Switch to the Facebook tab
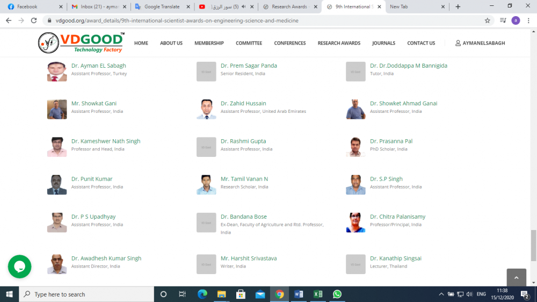The height and width of the screenshot is (302, 537). pos(33,6)
